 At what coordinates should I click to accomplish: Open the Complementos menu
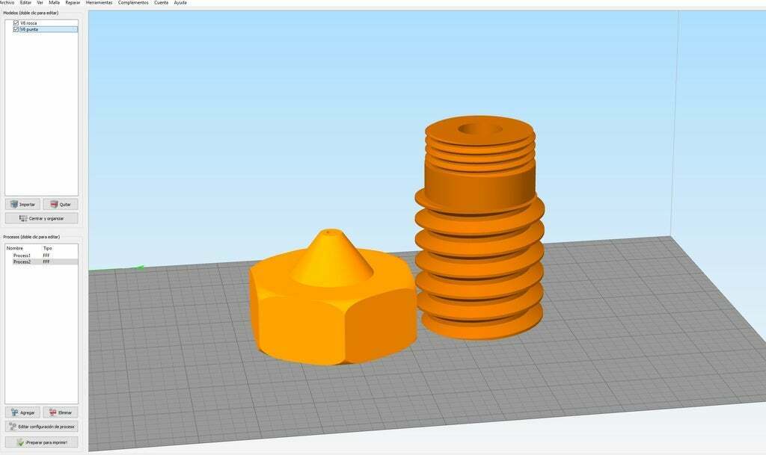133,3
